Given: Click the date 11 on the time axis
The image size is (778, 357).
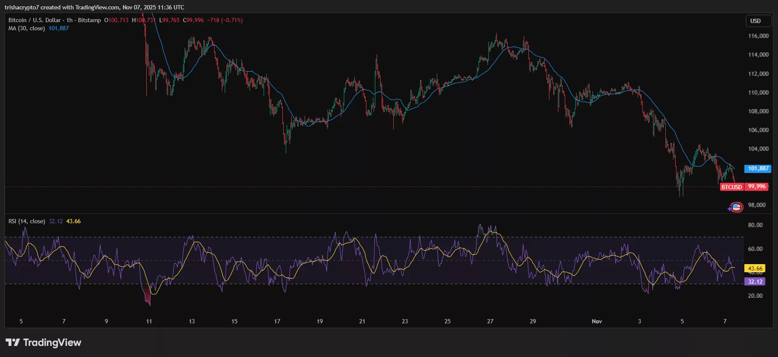Looking at the screenshot, I should pos(149,321).
